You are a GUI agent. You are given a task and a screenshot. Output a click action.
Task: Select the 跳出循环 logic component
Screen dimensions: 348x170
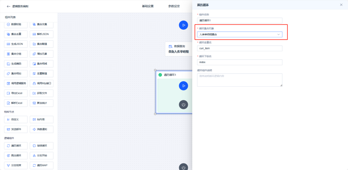[16, 156]
